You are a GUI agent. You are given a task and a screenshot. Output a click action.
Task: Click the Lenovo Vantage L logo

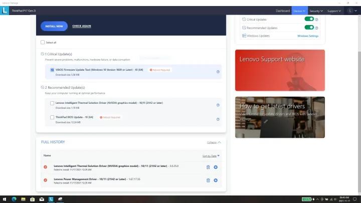coord(5,11)
